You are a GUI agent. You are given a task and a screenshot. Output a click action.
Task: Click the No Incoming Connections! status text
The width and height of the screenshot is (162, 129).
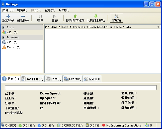pos(124,125)
